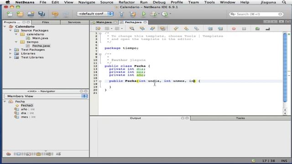Screen dimensions: 292x164
Task: Go to Next Bookmark icon
Action: 186,28
